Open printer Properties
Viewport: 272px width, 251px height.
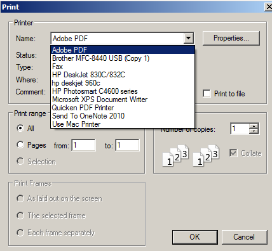(231, 38)
